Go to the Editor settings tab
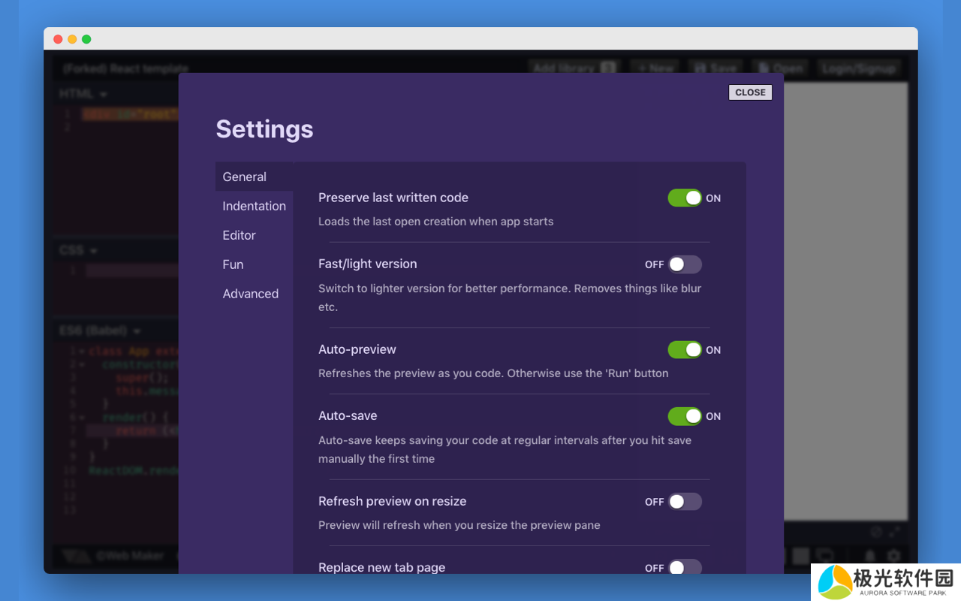Screen dimensions: 961x601 [x=239, y=235]
